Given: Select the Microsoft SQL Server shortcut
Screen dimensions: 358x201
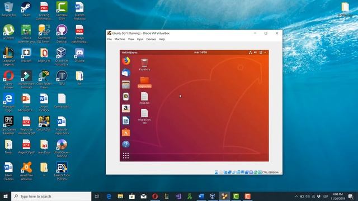Looking at the screenshot, I should click(44, 33).
